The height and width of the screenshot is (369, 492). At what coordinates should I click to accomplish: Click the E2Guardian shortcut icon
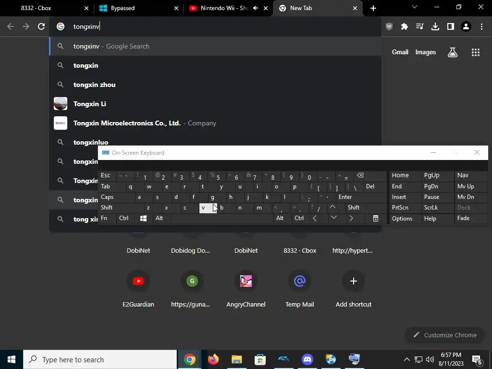[138, 281]
